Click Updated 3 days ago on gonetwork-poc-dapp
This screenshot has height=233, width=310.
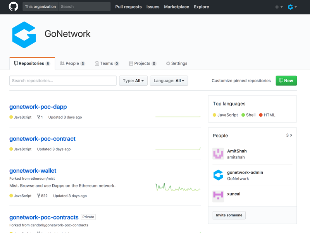point(65,117)
